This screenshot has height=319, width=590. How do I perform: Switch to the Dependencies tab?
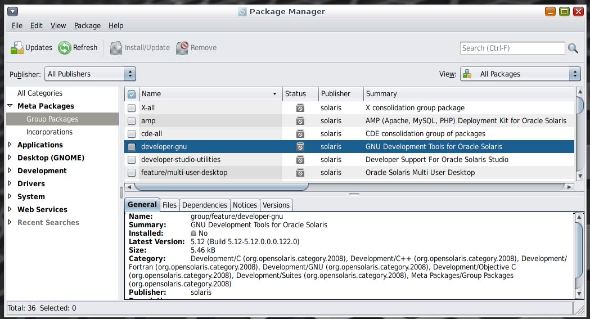pyautogui.click(x=205, y=205)
